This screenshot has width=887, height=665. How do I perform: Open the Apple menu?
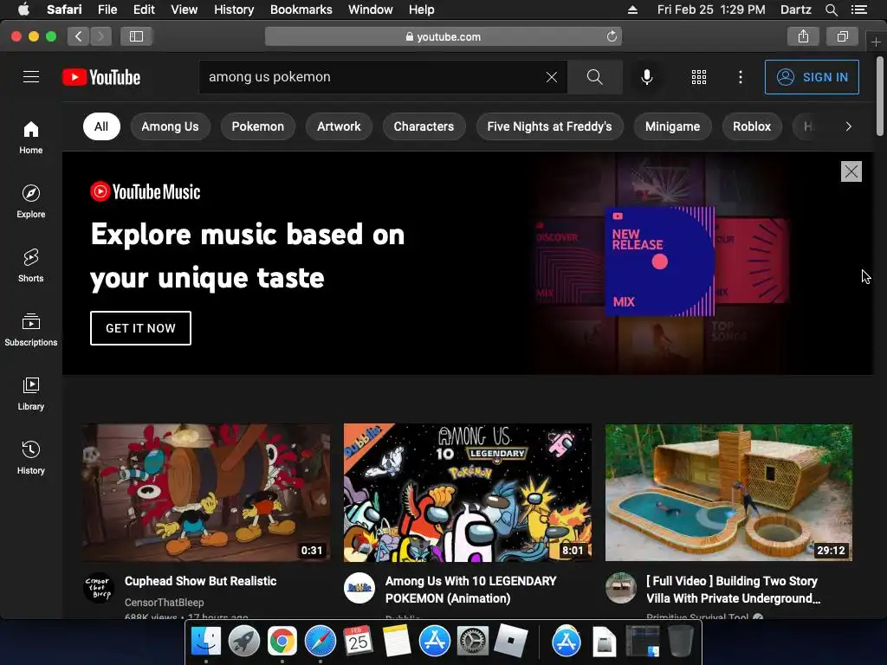23,10
